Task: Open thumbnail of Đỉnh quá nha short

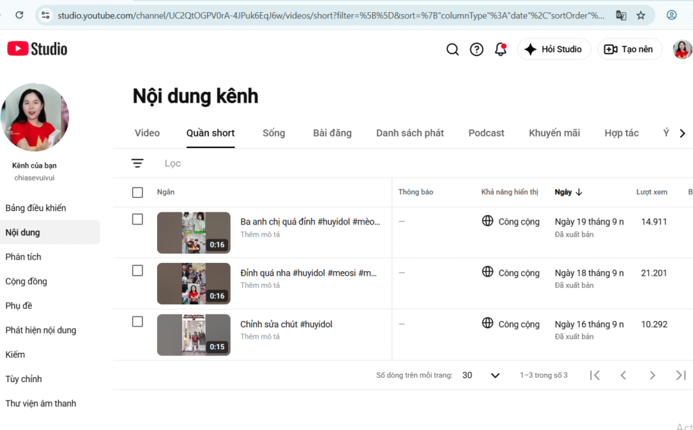Action: [x=194, y=284]
